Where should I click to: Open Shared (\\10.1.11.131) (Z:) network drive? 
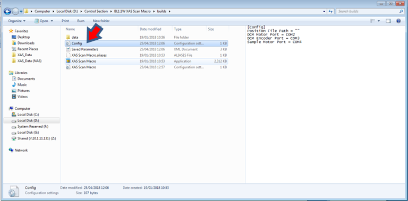[x=37, y=138]
